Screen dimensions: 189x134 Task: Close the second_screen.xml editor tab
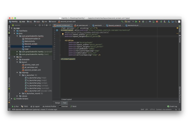click(x=71, y=25)
